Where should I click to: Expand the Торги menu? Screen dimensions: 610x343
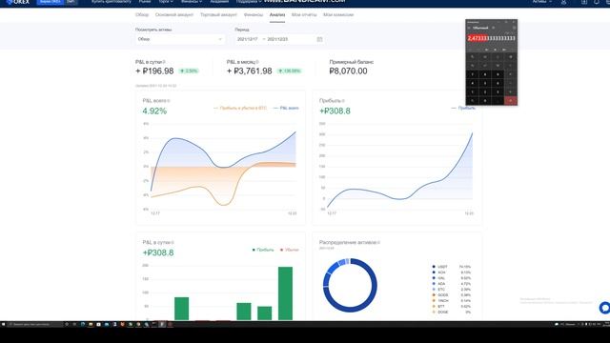tap(165, 2)
